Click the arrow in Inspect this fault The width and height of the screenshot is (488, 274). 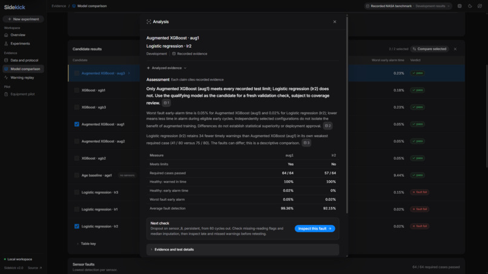point(330,229)
